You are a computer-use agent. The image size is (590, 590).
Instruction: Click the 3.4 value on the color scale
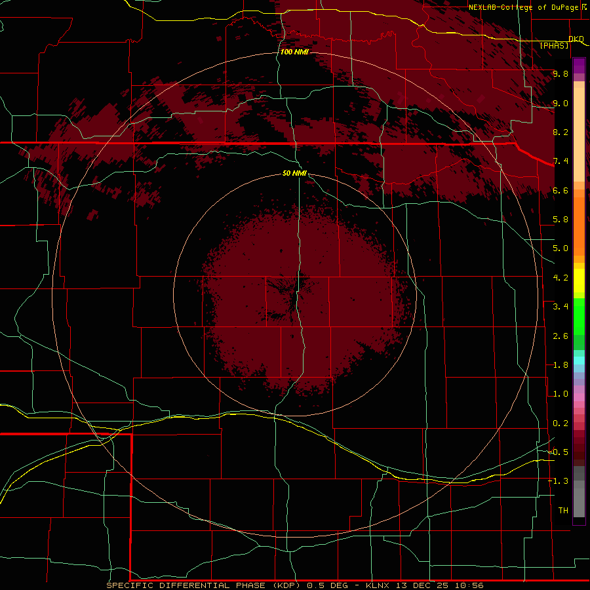[560, 307]
